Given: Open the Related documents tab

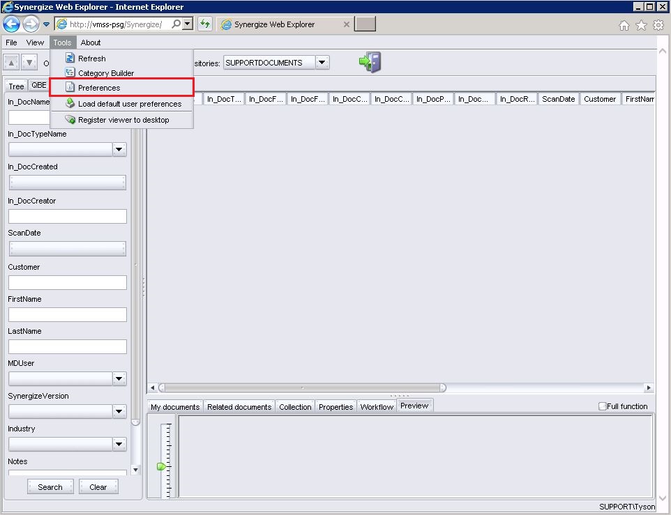Looking at the screenshot, I should click(239, 406).
